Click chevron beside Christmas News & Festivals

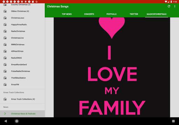[5, 114]
